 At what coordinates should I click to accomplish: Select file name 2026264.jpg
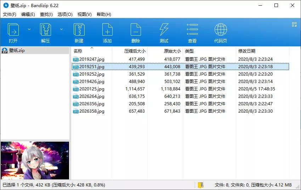(x=92, y=96)
